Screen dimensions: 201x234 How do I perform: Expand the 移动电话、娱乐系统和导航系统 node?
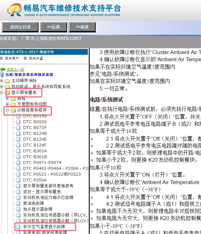click(x=1, y=87)
